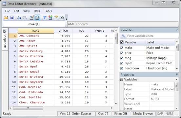Click the wrench icon in variable filter

(x=123, y=36)
